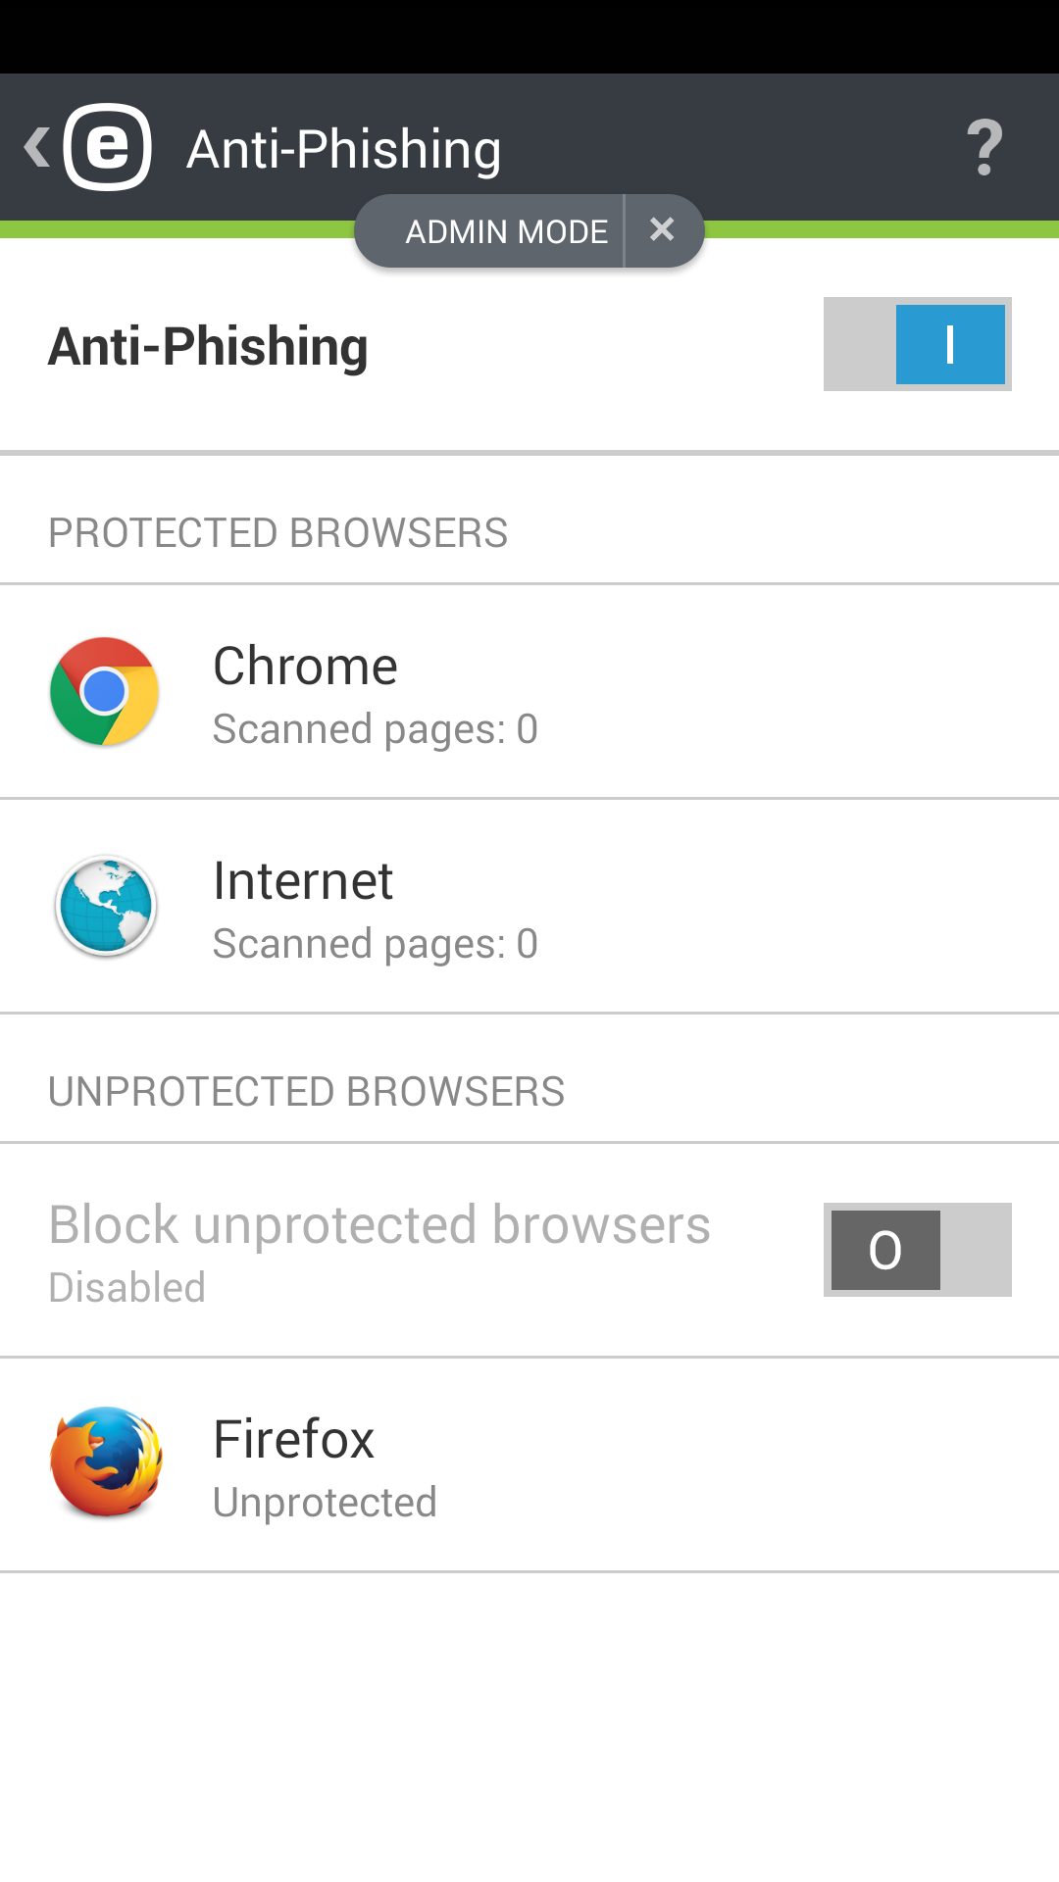The width and height of the screenshot is (1059, 1882).
Task: Click the Internet globe icon
Action: (x=105, y=907)
